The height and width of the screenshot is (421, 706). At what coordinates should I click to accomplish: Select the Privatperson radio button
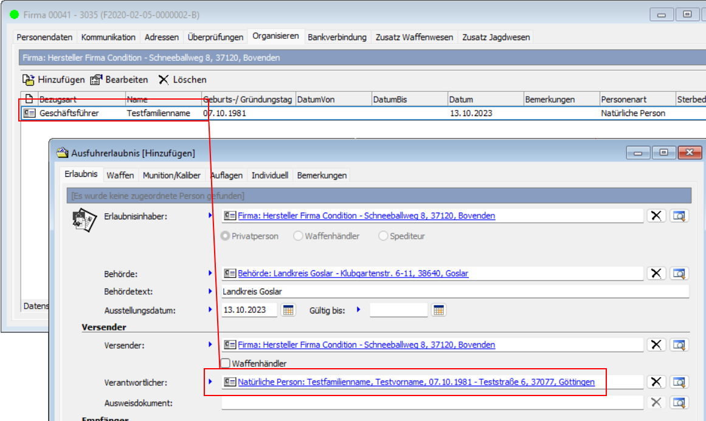pos(226,236)
